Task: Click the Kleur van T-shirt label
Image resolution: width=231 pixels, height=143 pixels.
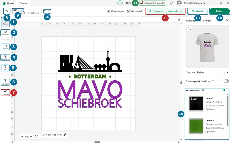Action: pyautogui.click(x=195, y=73)
